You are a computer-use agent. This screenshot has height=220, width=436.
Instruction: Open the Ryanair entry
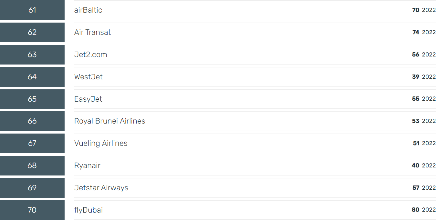[87, 165]
